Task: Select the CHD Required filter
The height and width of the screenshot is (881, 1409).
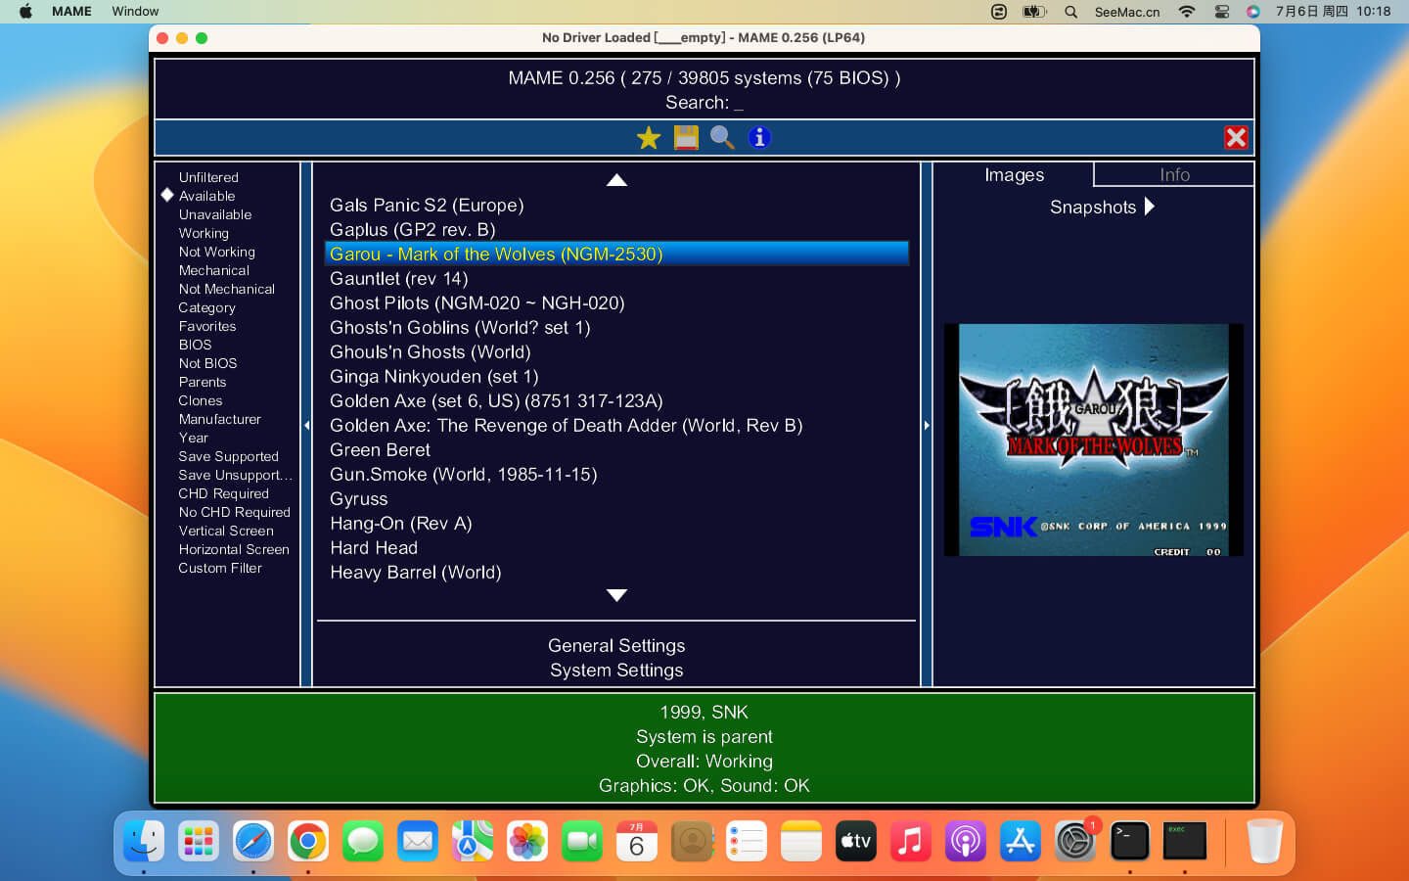Action: 223,493
